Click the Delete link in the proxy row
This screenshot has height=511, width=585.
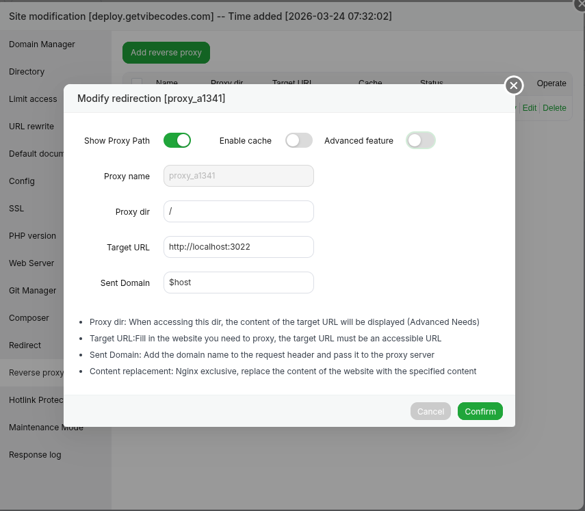tap(554, 108)
